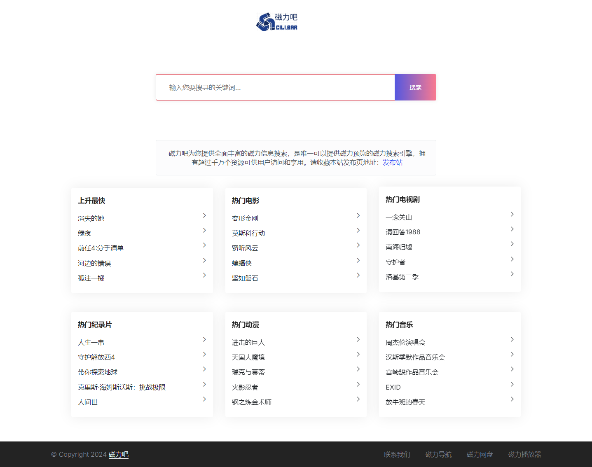Image resolution: width=592 pixels, height=467 pixels.
Task: Open 一念关山 TV series entry
Action: [399, 217]
